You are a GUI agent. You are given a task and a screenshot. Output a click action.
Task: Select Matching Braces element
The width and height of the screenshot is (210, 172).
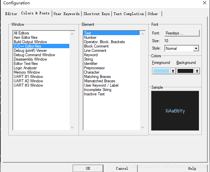112,77
